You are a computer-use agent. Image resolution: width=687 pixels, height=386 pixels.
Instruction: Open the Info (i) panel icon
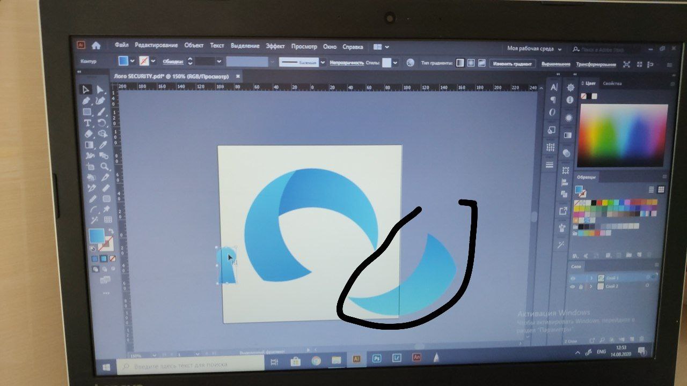(x=569, y=100)
